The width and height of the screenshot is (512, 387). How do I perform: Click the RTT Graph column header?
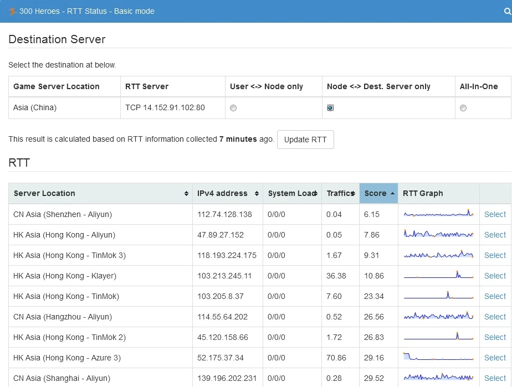pos(423,193)
